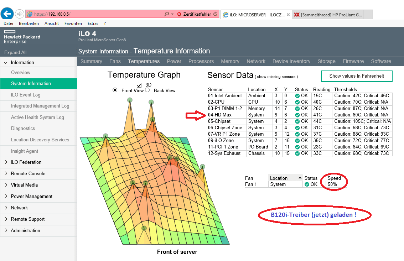Click the OK status icon for 11-PCI 1 Zone
The width and height of the screenshot is (404, 261).
click(297, 147)
